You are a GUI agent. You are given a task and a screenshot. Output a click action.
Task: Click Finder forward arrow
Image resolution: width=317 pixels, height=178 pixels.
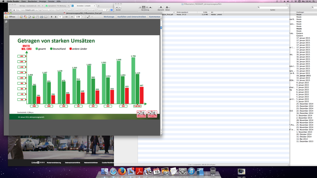[x=120, y=7]
